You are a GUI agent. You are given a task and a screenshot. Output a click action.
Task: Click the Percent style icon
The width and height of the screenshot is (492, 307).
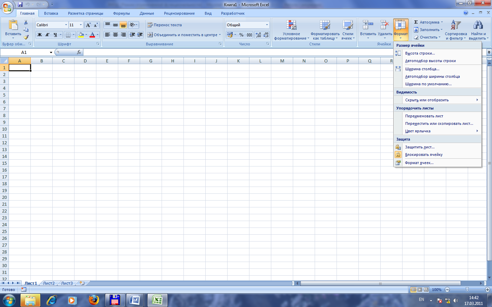[242, 35]
